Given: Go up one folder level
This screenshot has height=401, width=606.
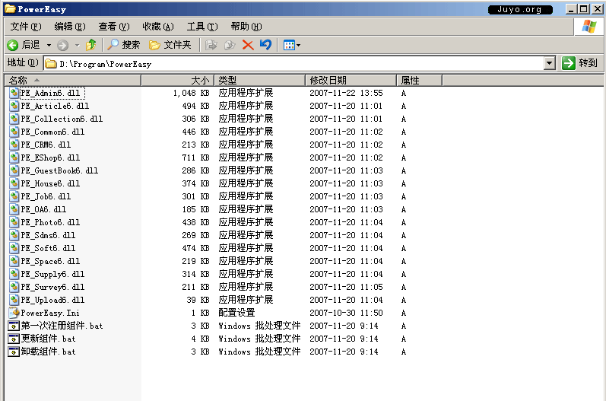Looking at the screenshot, I should (91, 45).
